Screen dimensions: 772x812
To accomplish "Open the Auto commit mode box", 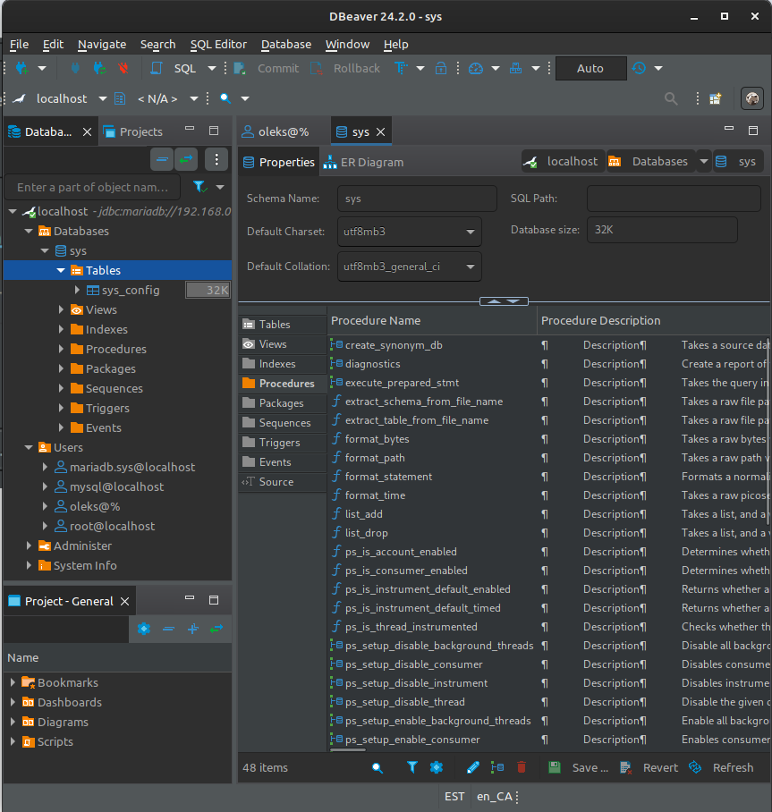I will pos(590,68).
